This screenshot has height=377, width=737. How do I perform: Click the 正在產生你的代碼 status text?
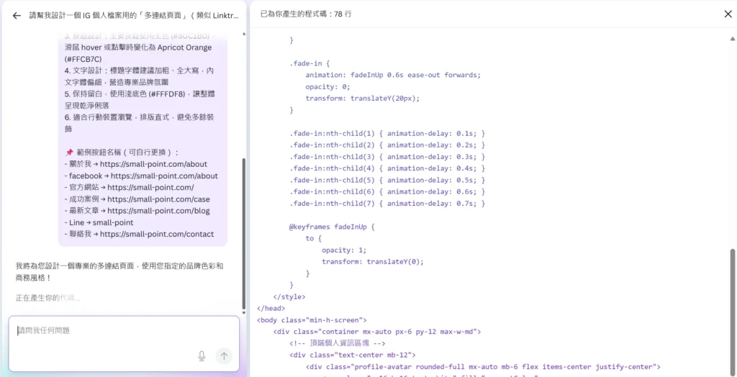point(48,297)
